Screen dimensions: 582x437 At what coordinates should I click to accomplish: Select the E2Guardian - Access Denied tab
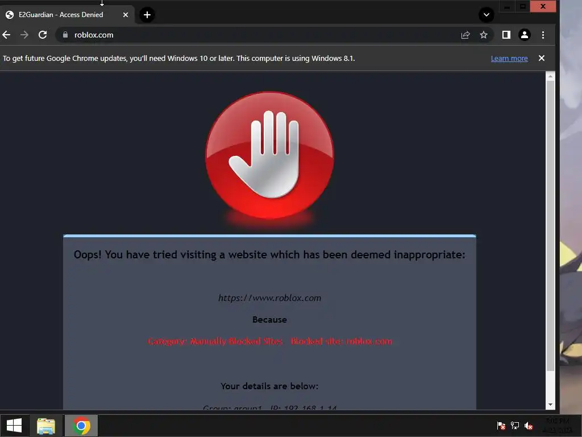67,15
